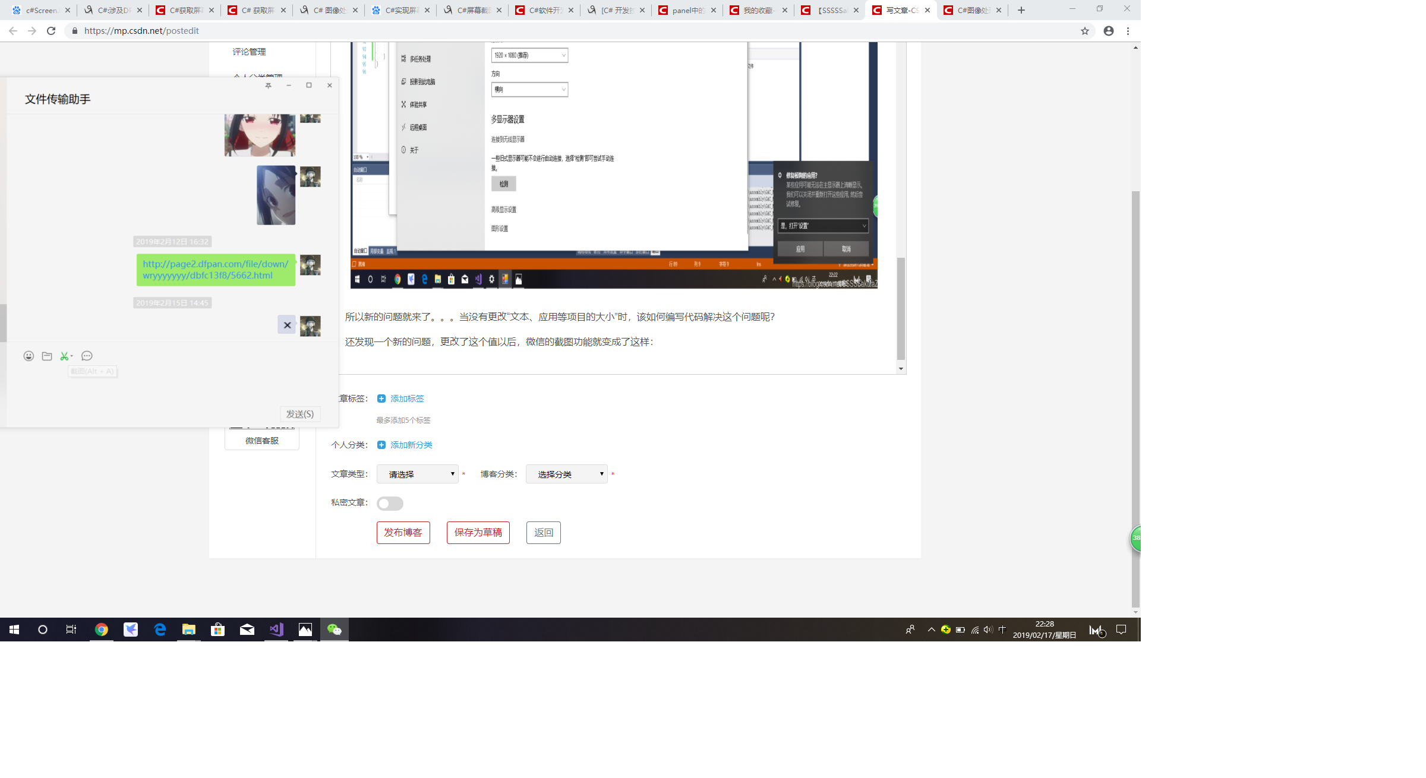Switch to the 写文章-CSDN browser tab

(898, 10)
